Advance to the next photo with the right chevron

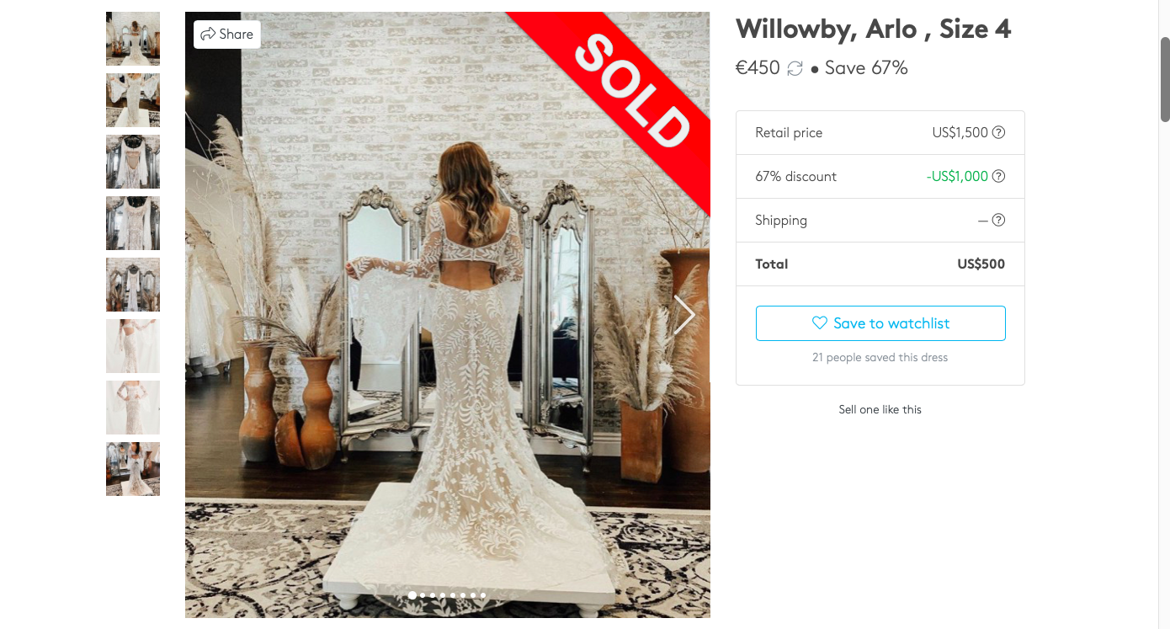coord(684,315)
